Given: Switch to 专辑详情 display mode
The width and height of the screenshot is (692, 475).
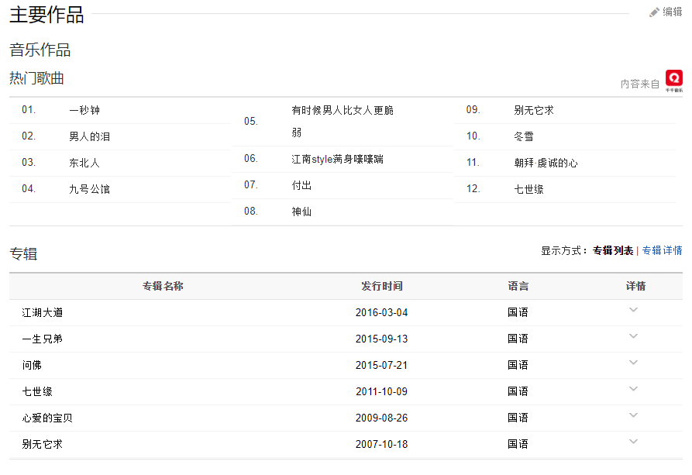Looking at the screenshot, I should [662, 250].
